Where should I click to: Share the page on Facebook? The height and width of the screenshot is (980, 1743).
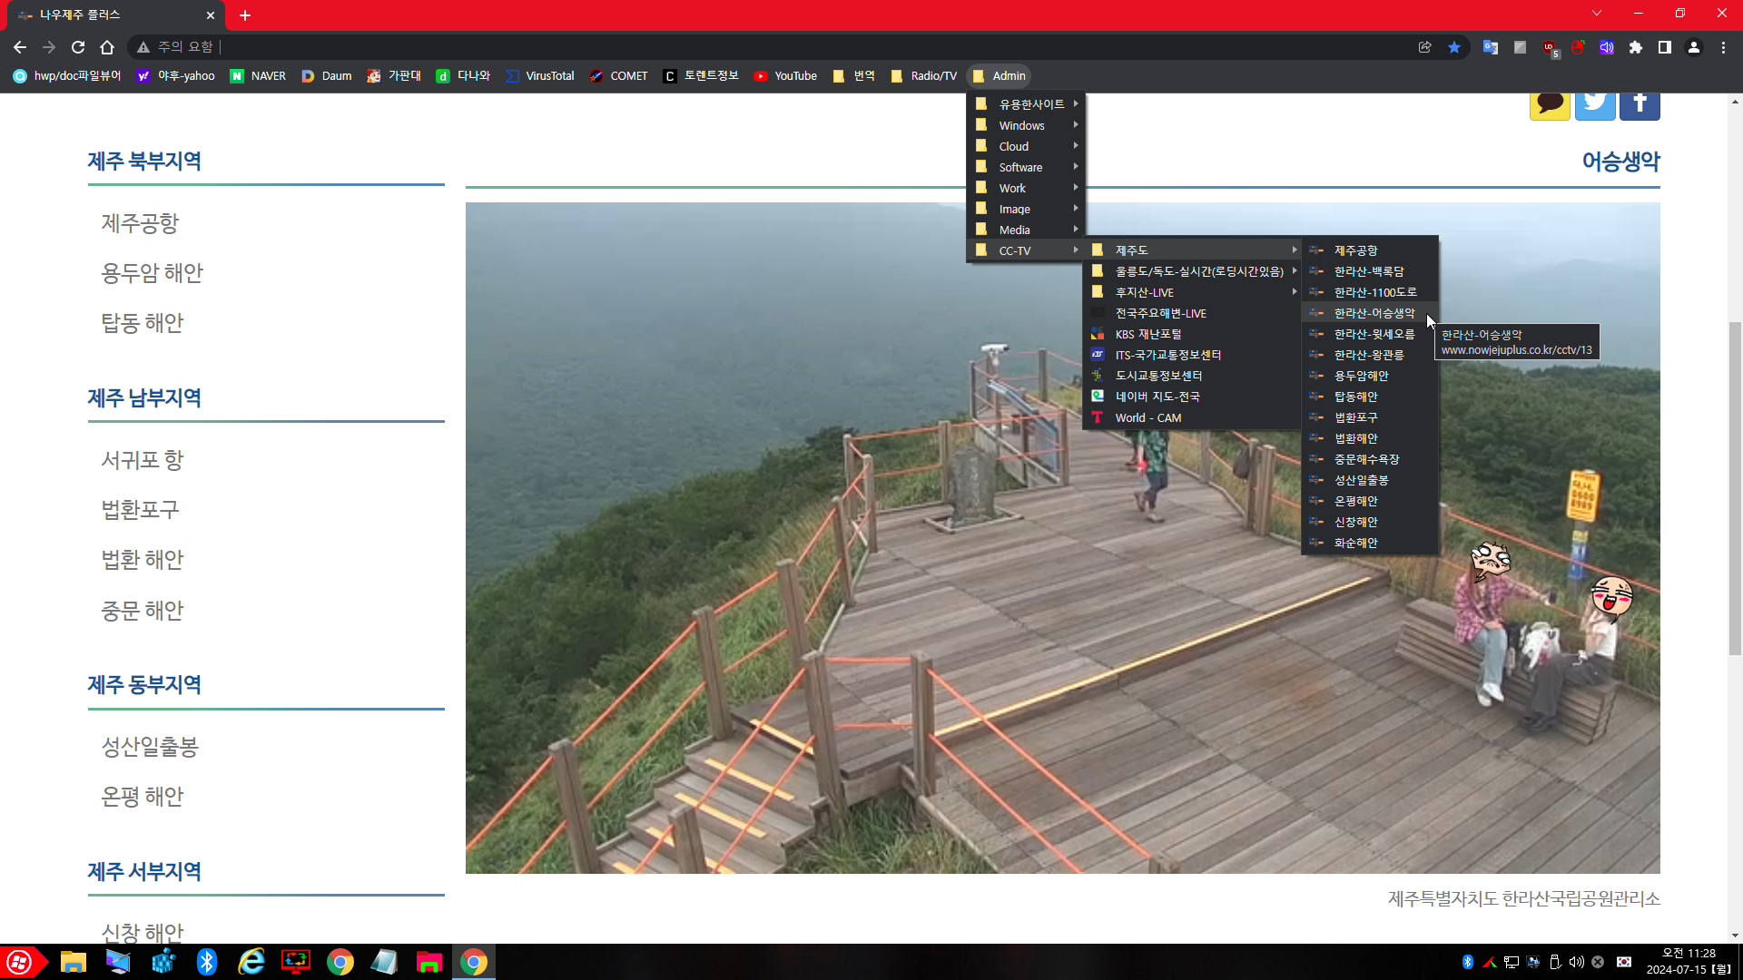[1640, 105]
